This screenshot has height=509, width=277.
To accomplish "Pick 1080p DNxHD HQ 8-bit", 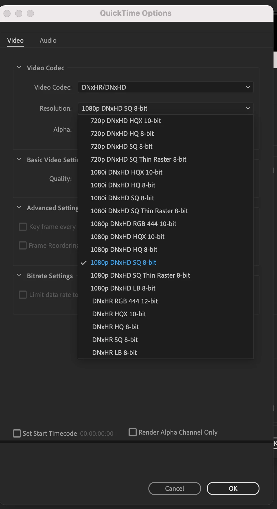I will (165, 250).
